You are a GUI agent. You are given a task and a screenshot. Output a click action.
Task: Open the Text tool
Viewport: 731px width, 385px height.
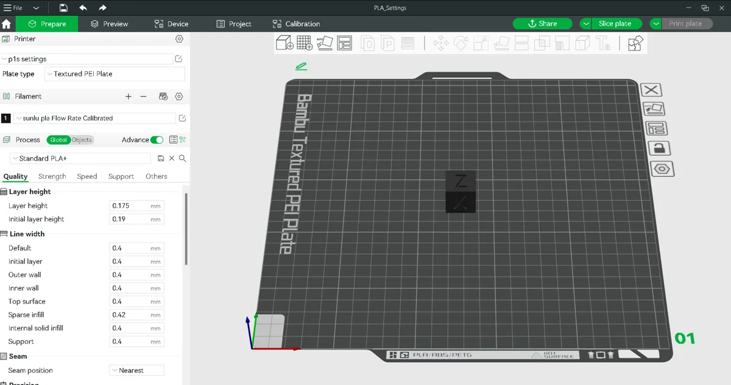click(602, 43)
